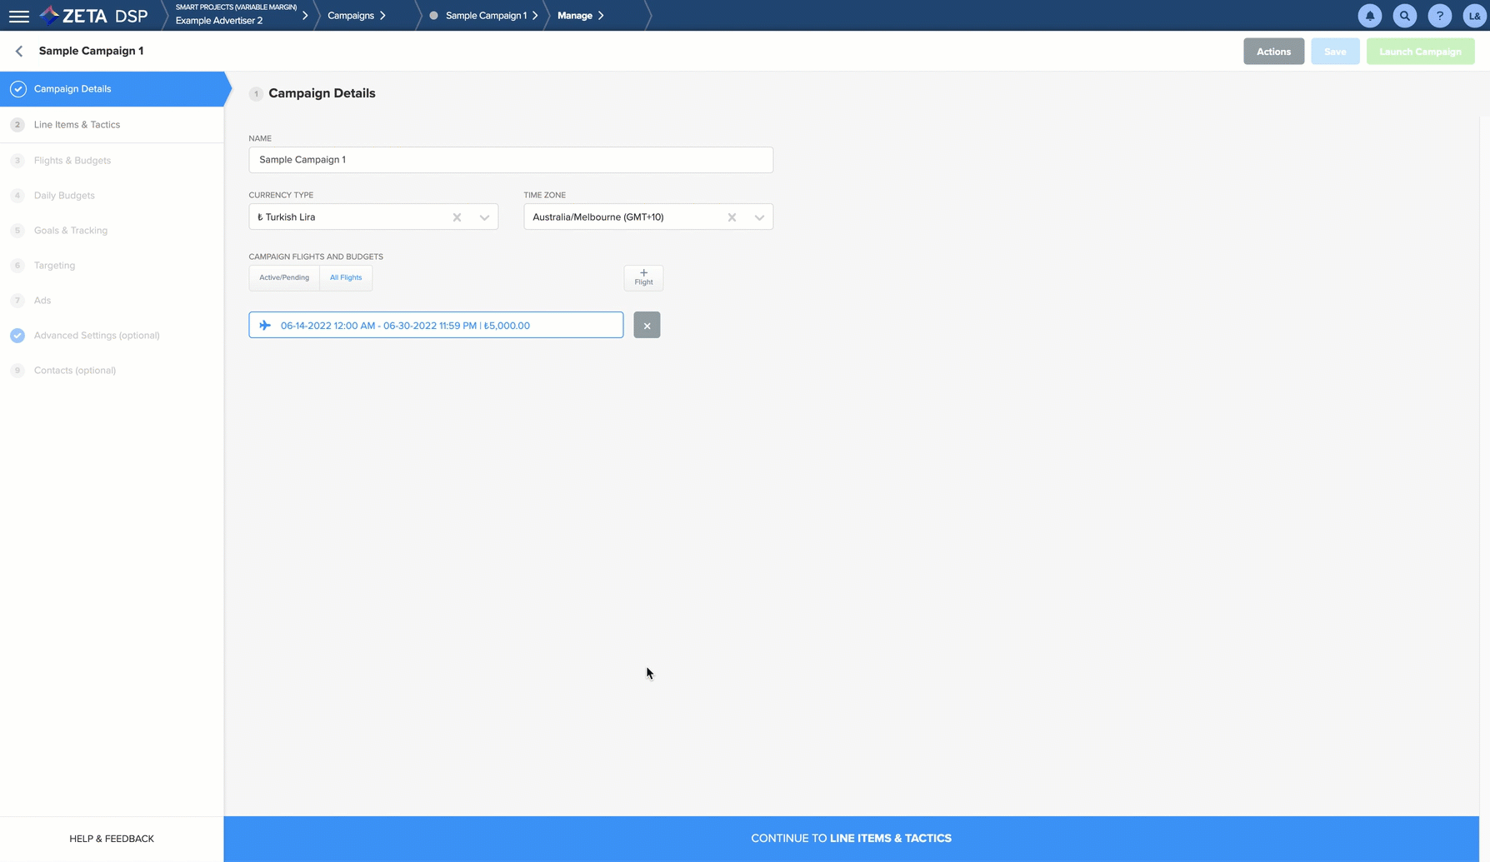
Task: Go to Contacts (optional) step
Action: pyautogui.click(x=112, y=371)
